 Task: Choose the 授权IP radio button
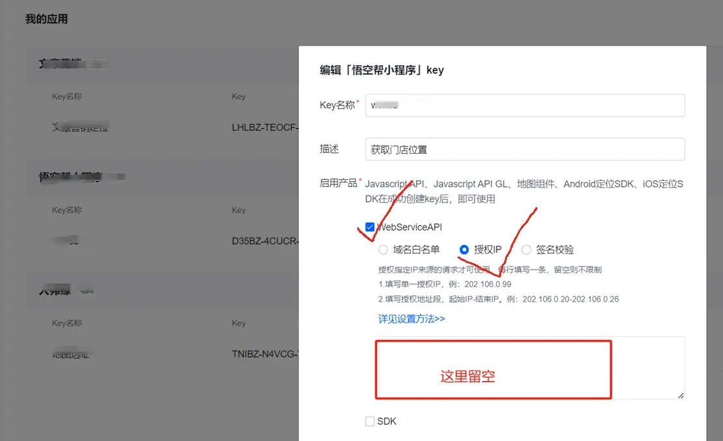[x=464, y=249]
